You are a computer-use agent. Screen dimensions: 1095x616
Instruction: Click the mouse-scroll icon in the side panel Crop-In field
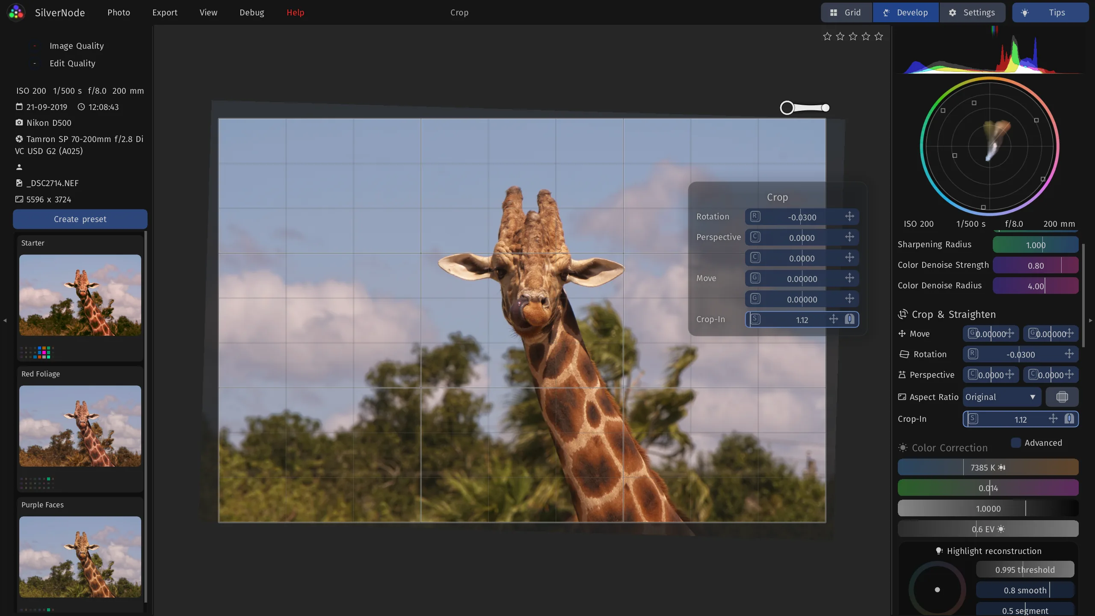click(1069, 419)
